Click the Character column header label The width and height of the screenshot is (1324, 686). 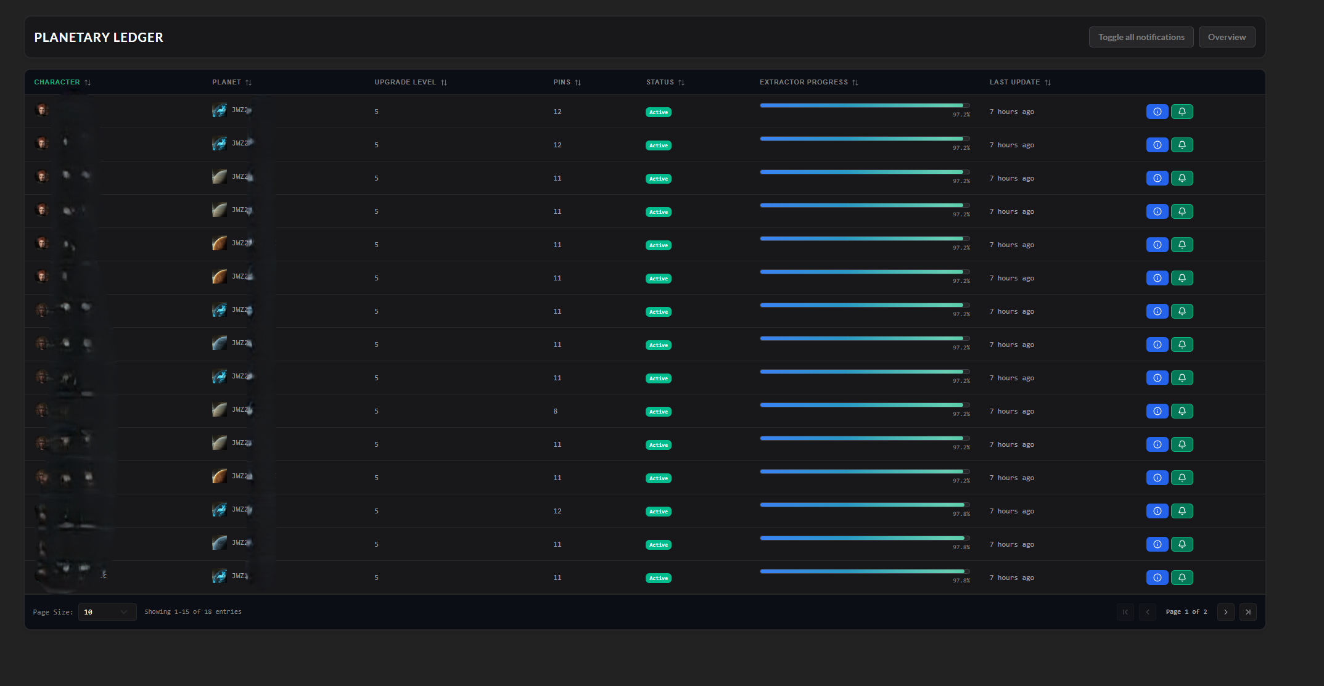click(x=57, y=82)
